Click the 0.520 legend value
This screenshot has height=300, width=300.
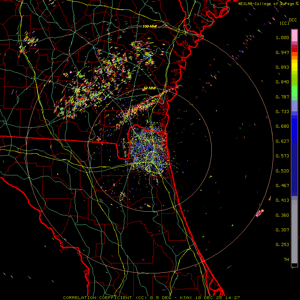coord(282,171)
